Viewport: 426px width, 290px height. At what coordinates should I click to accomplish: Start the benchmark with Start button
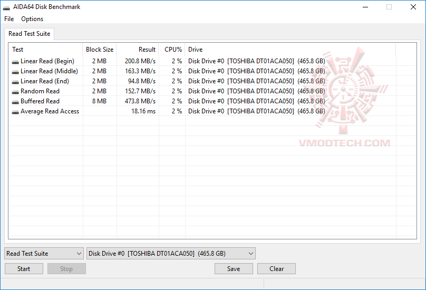[24, 269]
